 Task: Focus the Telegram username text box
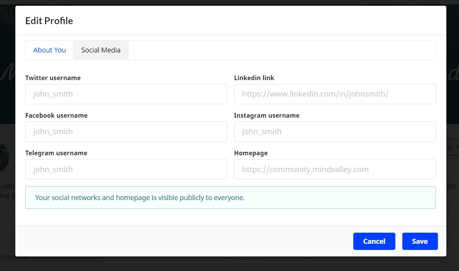(x=126, y=169)
